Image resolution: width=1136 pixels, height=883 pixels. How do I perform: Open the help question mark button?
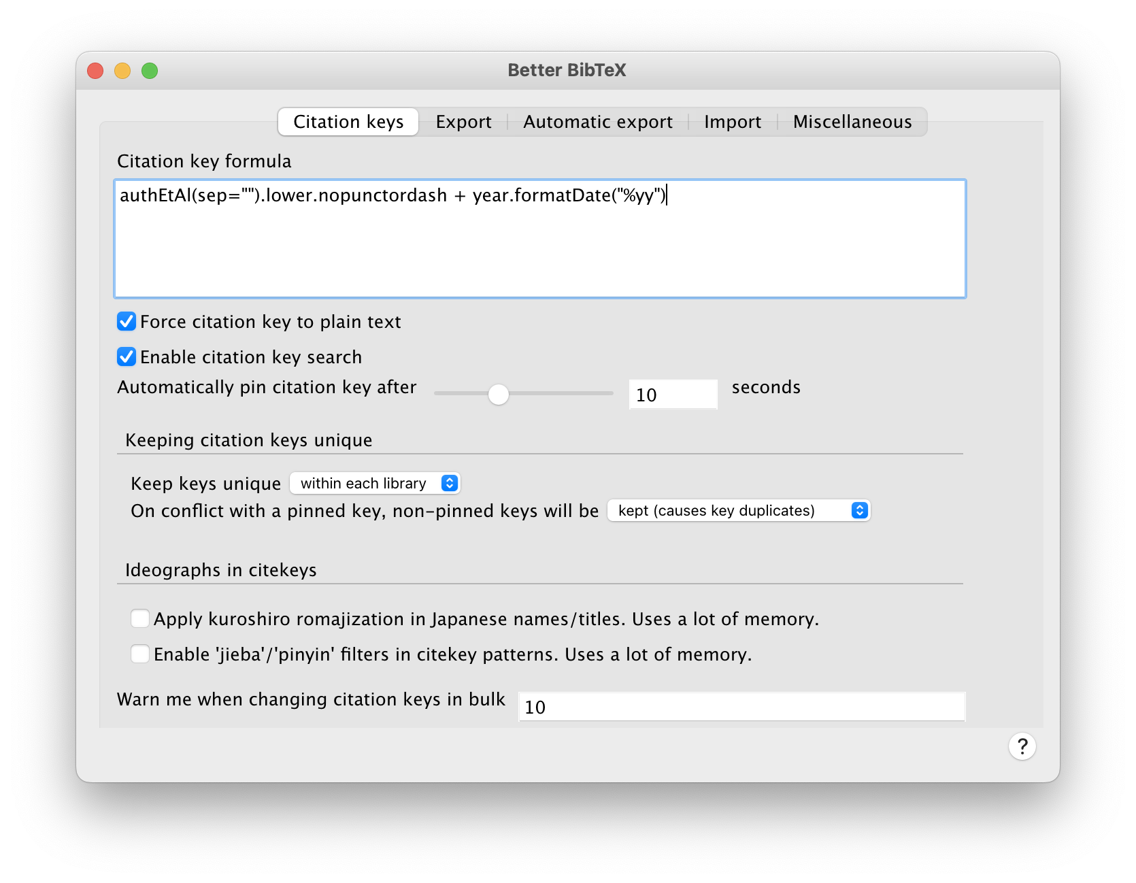click(x=1022, y=746)
